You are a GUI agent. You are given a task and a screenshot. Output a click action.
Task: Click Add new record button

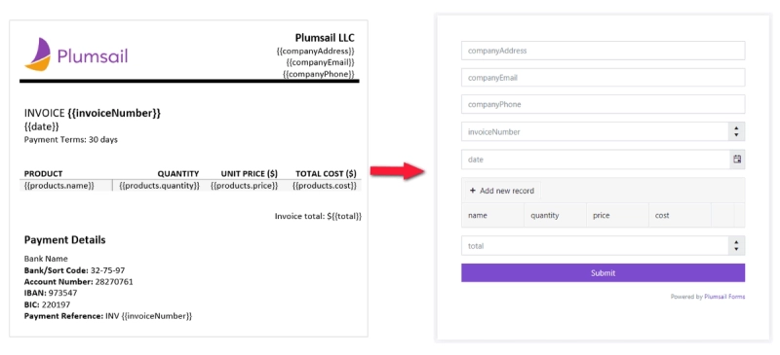click(502, 191)
